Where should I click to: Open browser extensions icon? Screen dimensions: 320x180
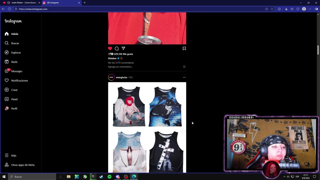tap(279, 9)
